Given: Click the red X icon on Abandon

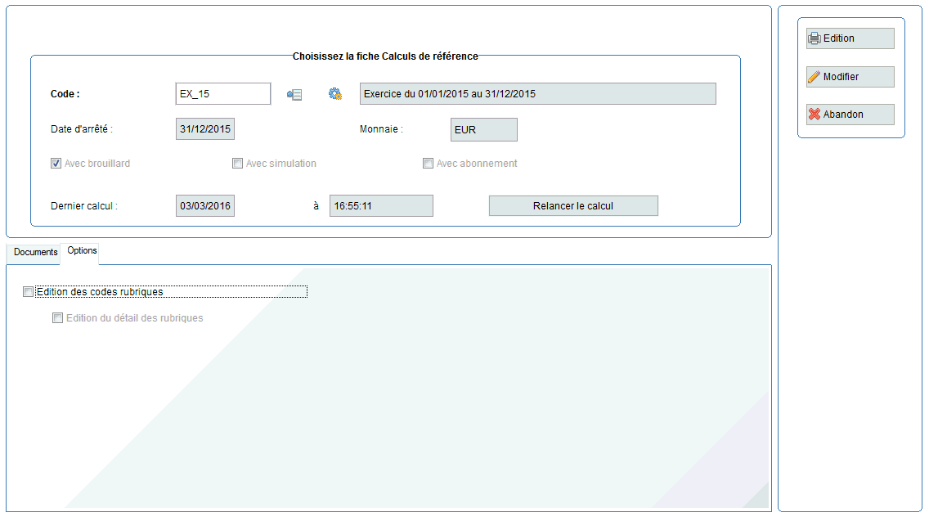Looking at the screenshot, I should (x=815, y=115).
